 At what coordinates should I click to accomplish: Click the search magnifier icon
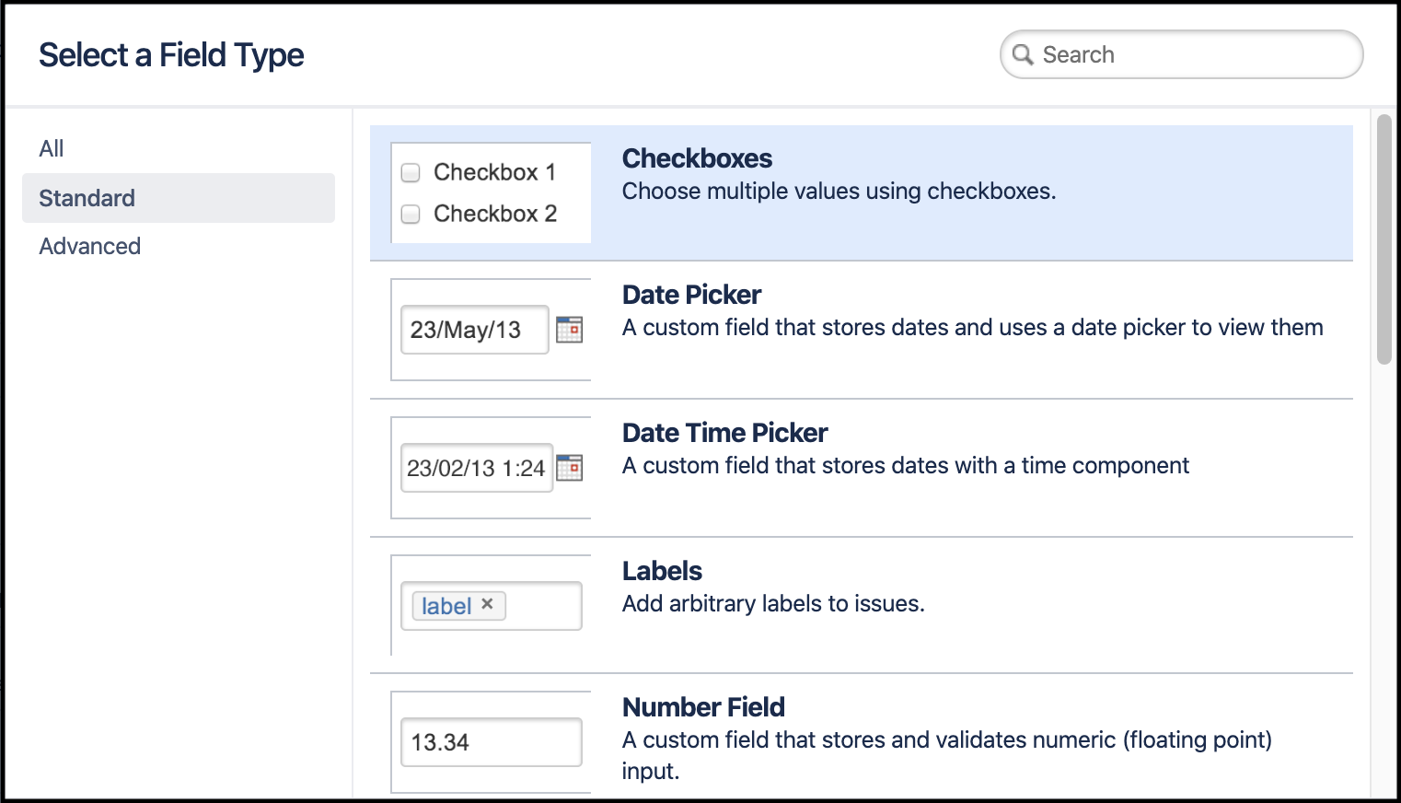click(1022, 55)
